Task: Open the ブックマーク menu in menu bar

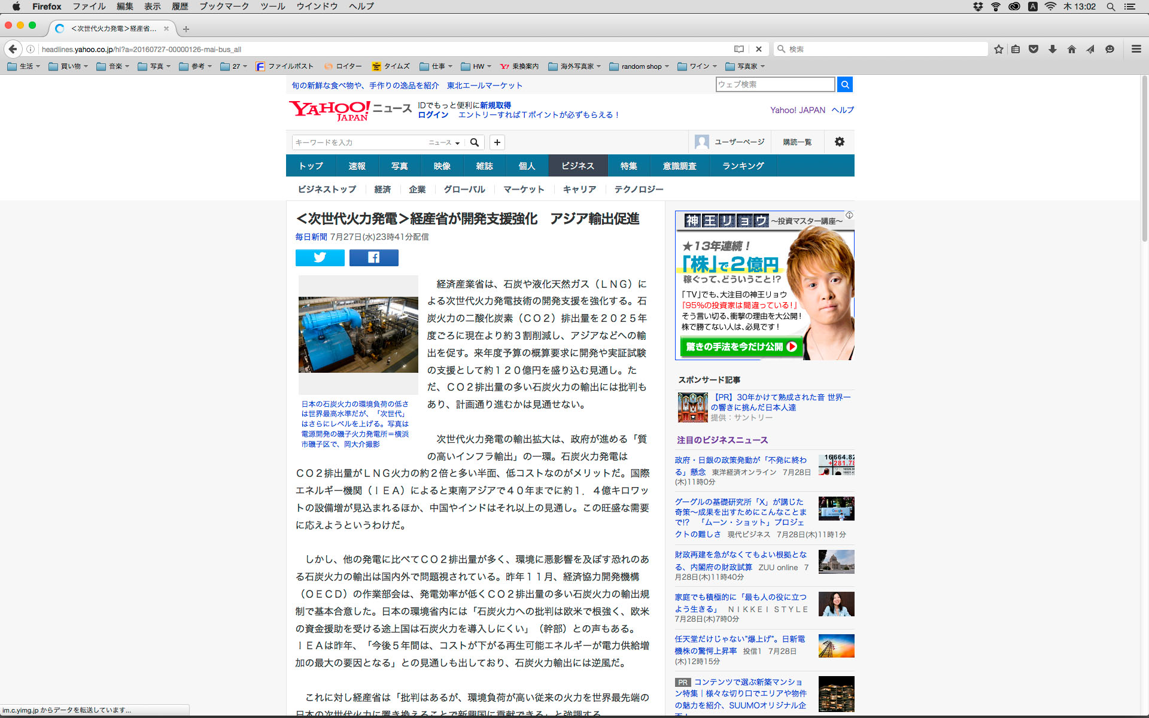Action: click(224, 7)
